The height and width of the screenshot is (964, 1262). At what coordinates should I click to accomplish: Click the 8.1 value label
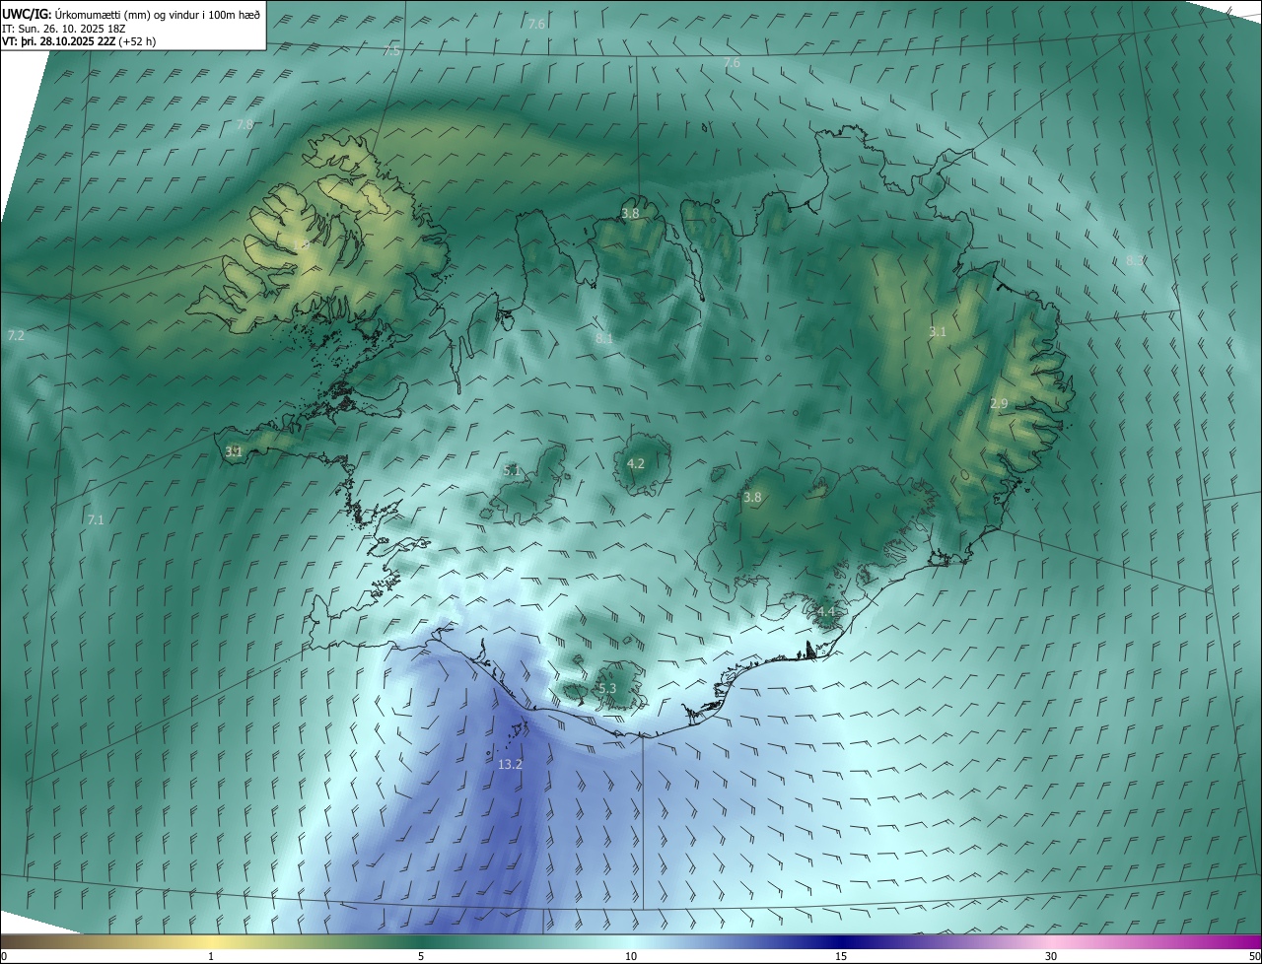tap(604, 338)
